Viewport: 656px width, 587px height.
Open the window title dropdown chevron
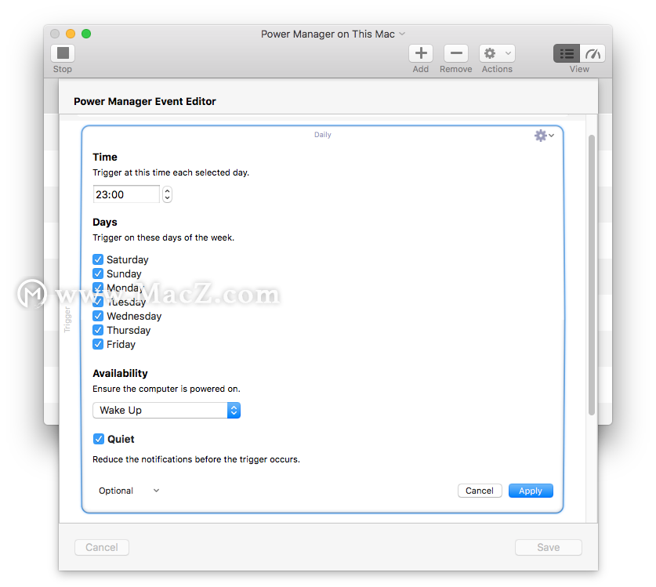pos(402,34)
